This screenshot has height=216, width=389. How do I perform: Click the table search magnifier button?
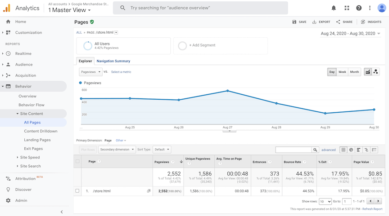pos(315,150)
